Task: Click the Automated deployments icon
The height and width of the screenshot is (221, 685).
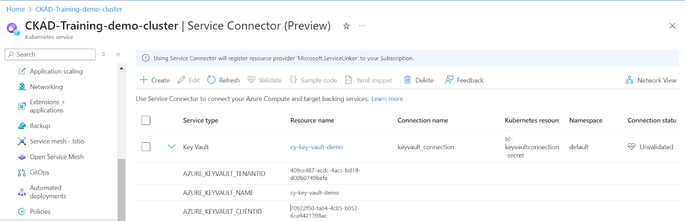Action: click(22, 192)
